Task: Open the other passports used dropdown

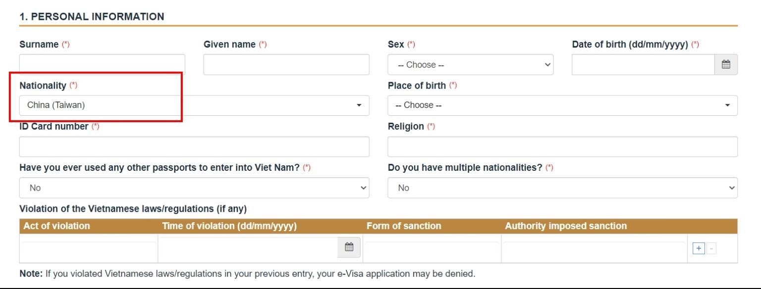Action: (194, 188)
